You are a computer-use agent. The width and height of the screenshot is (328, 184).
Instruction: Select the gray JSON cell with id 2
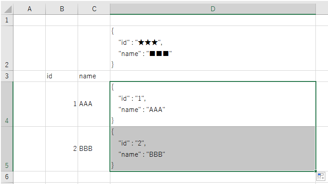click(213, 149)
